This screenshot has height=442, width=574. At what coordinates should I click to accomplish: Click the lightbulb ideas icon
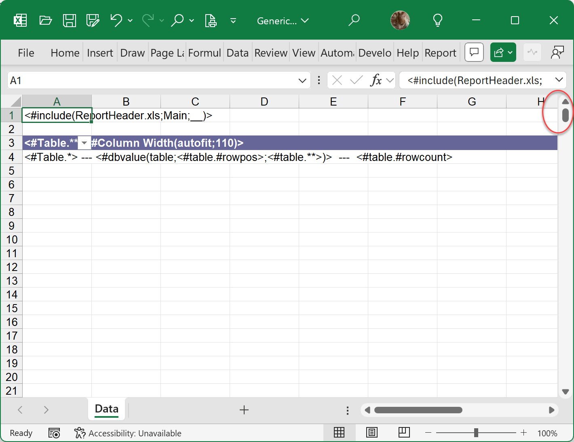point(437,20)
